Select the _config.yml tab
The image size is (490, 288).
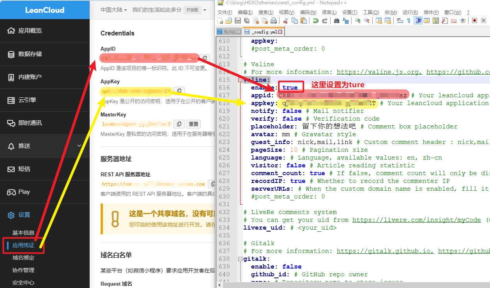264,32
